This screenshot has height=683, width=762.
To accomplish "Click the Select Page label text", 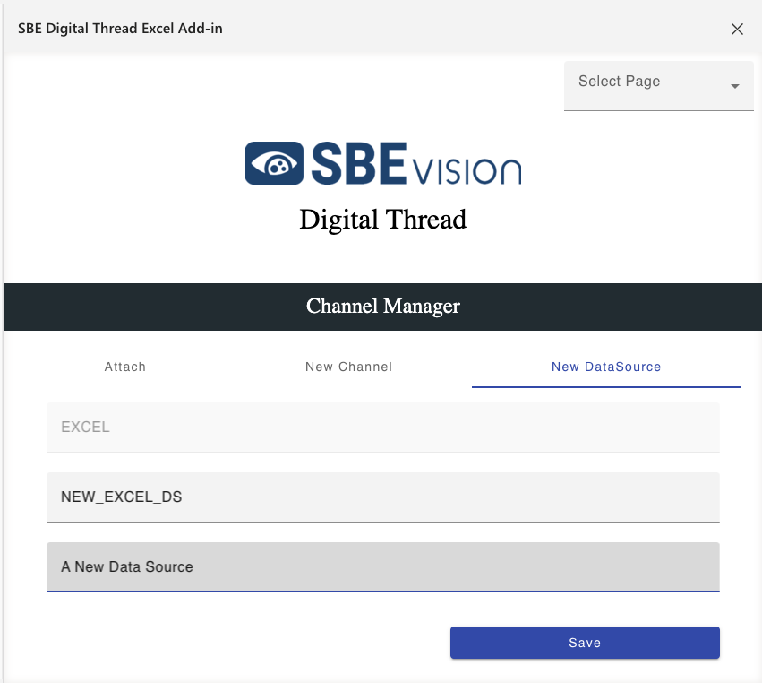I will point(619,82).
